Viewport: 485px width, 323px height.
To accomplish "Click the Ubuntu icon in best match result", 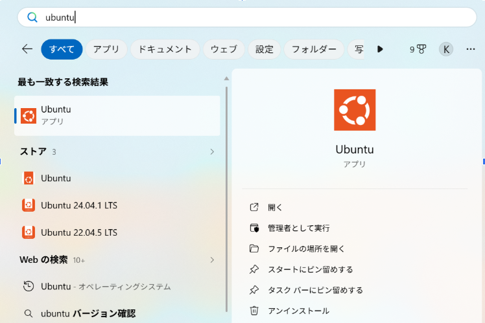I will tap(29, 116).
